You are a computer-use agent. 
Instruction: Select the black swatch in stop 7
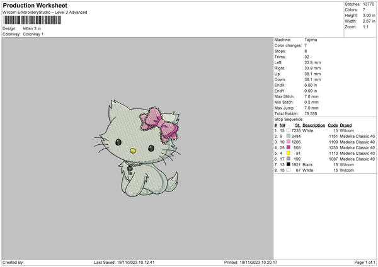288,164
